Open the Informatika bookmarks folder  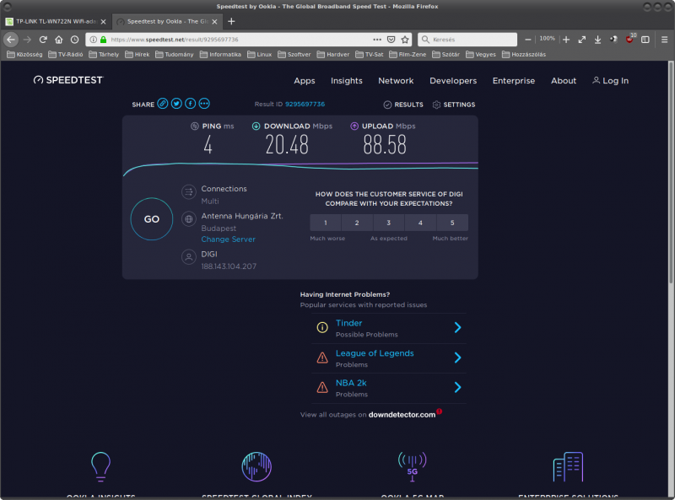click(x=220, y=54)
